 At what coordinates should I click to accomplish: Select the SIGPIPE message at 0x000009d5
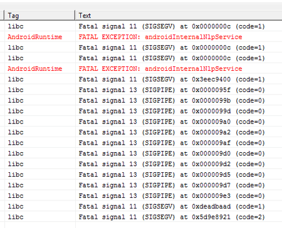click(x=172, y=175)
